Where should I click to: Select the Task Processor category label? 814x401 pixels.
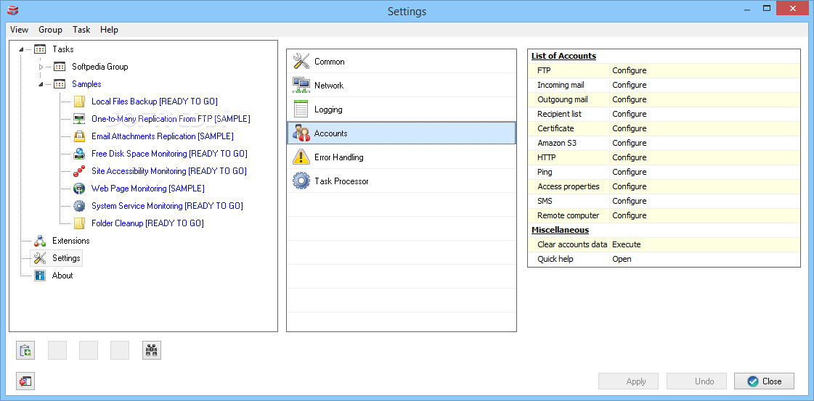coord(341,181)
